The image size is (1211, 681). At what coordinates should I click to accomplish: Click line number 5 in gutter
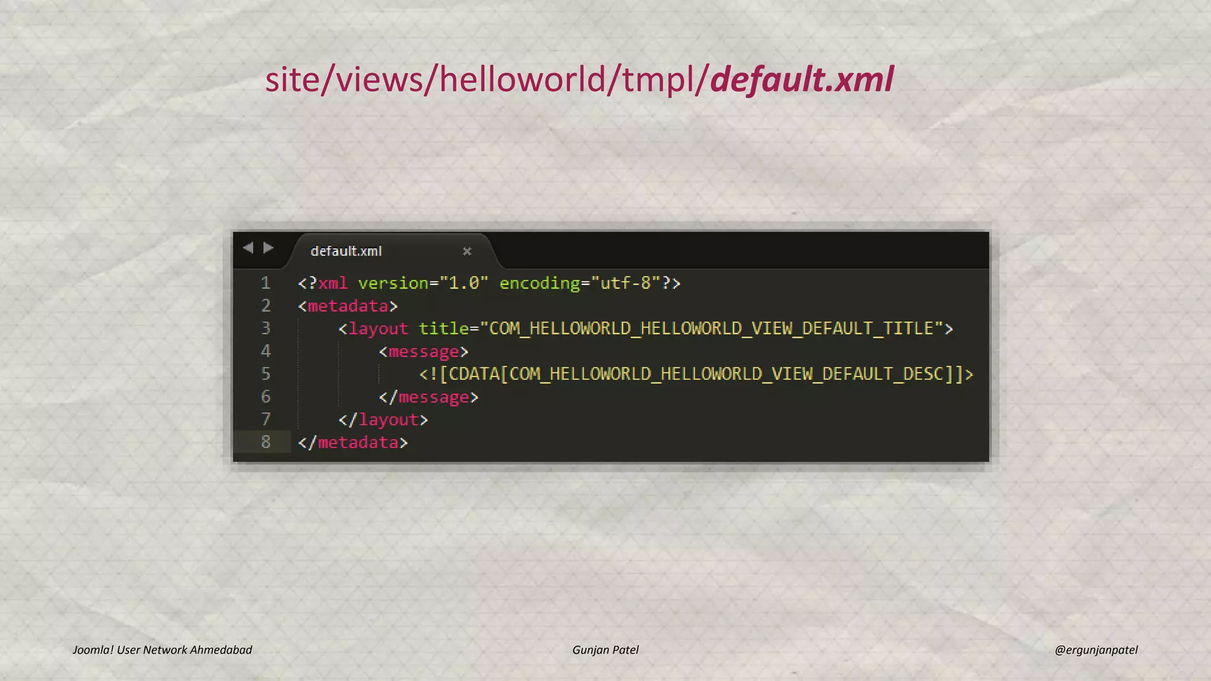[x=265, y=374]
